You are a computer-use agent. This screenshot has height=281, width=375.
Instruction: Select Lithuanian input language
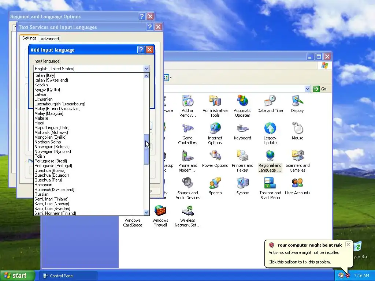click(x=89, y=99)
